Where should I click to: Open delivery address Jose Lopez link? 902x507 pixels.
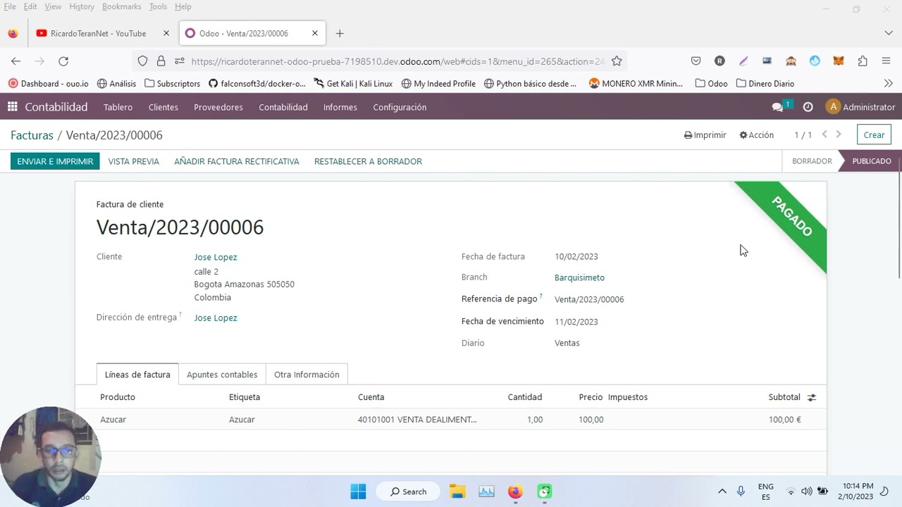click(x=216, y=318)
